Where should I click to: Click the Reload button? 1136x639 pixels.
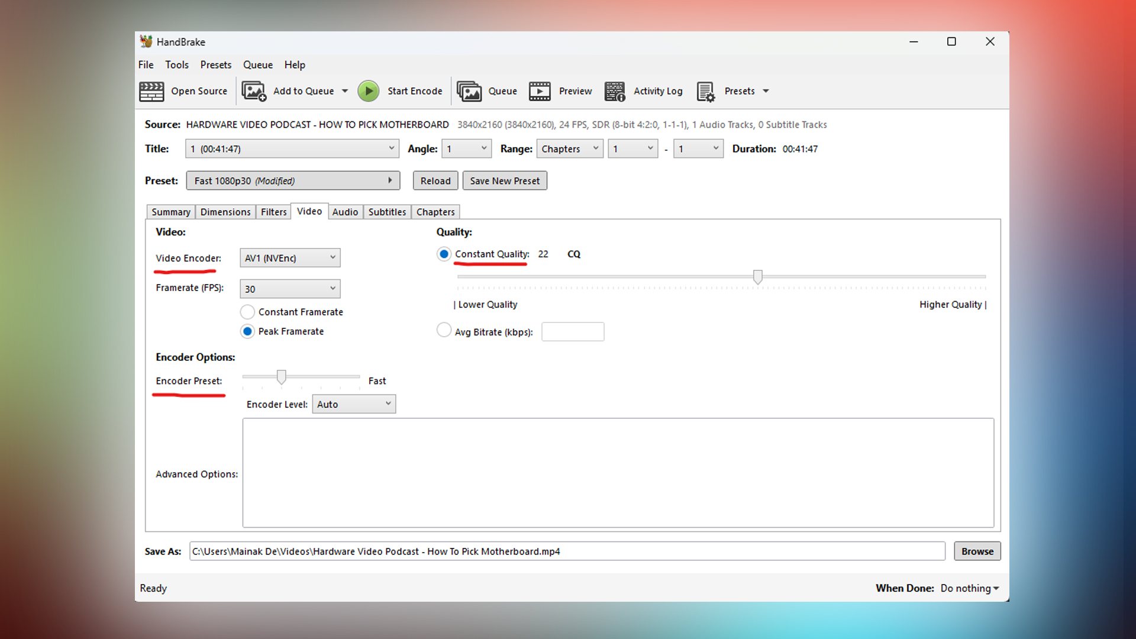coord(435,180)
